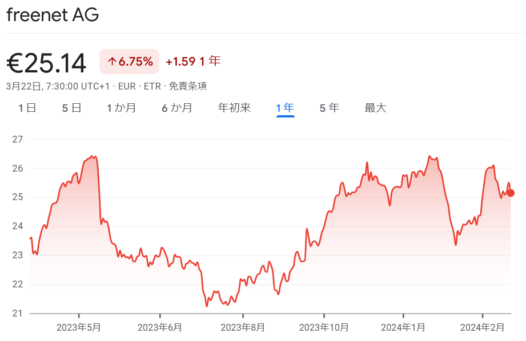The width and height of the screenshot is (526, 341).
Task: Click the current price marker dot on chart
Action: tap(510, 193)
